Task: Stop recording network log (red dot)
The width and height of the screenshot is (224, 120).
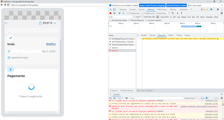Action: pyautogui.click(x=110, y=13)
